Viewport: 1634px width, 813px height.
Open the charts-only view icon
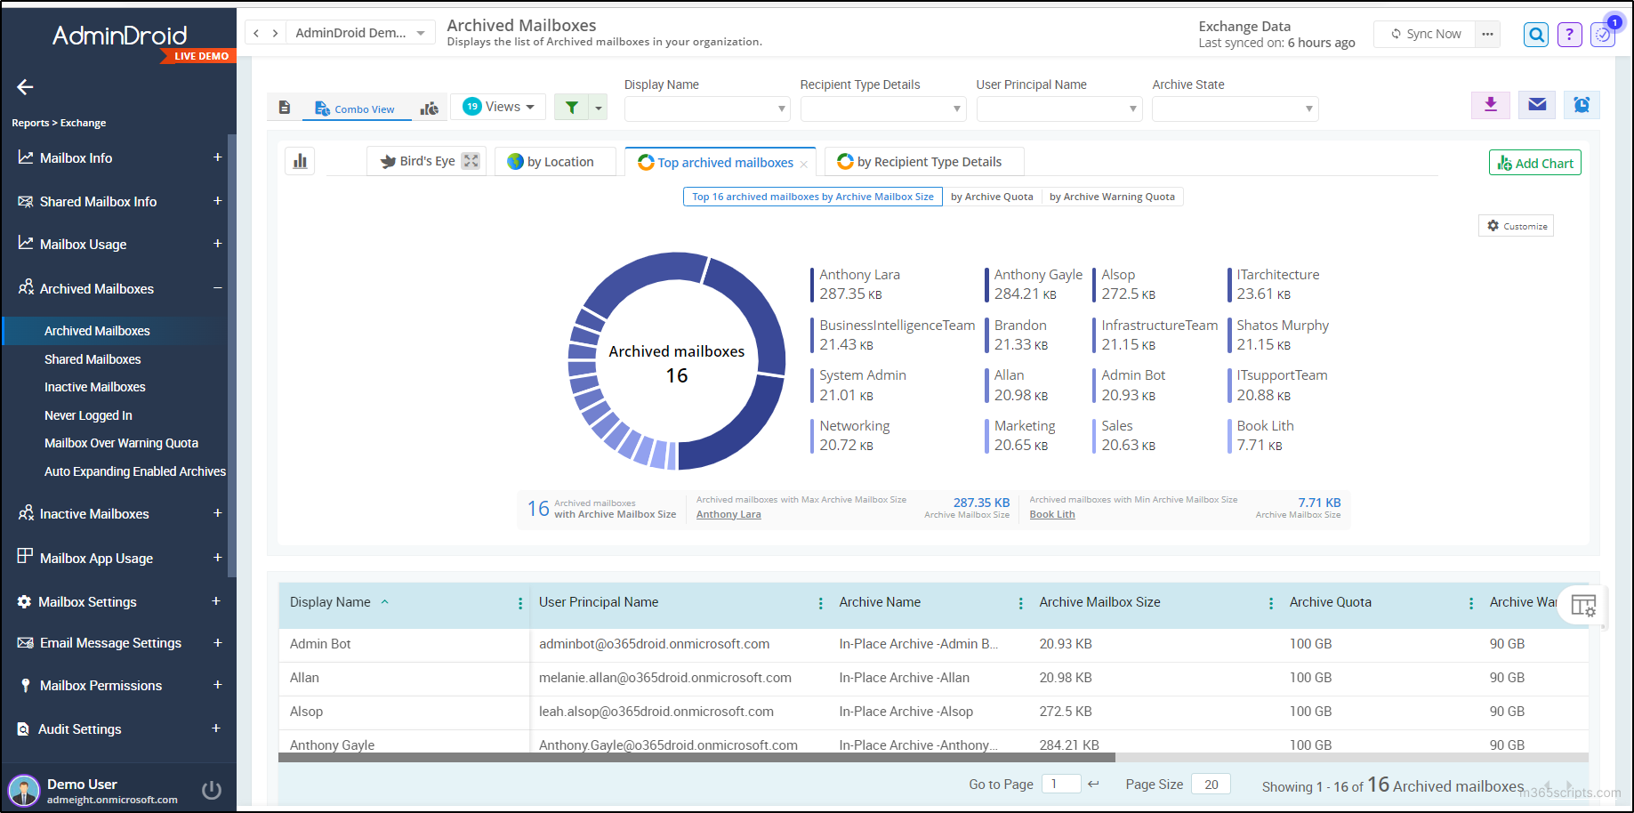coord(429,107)
